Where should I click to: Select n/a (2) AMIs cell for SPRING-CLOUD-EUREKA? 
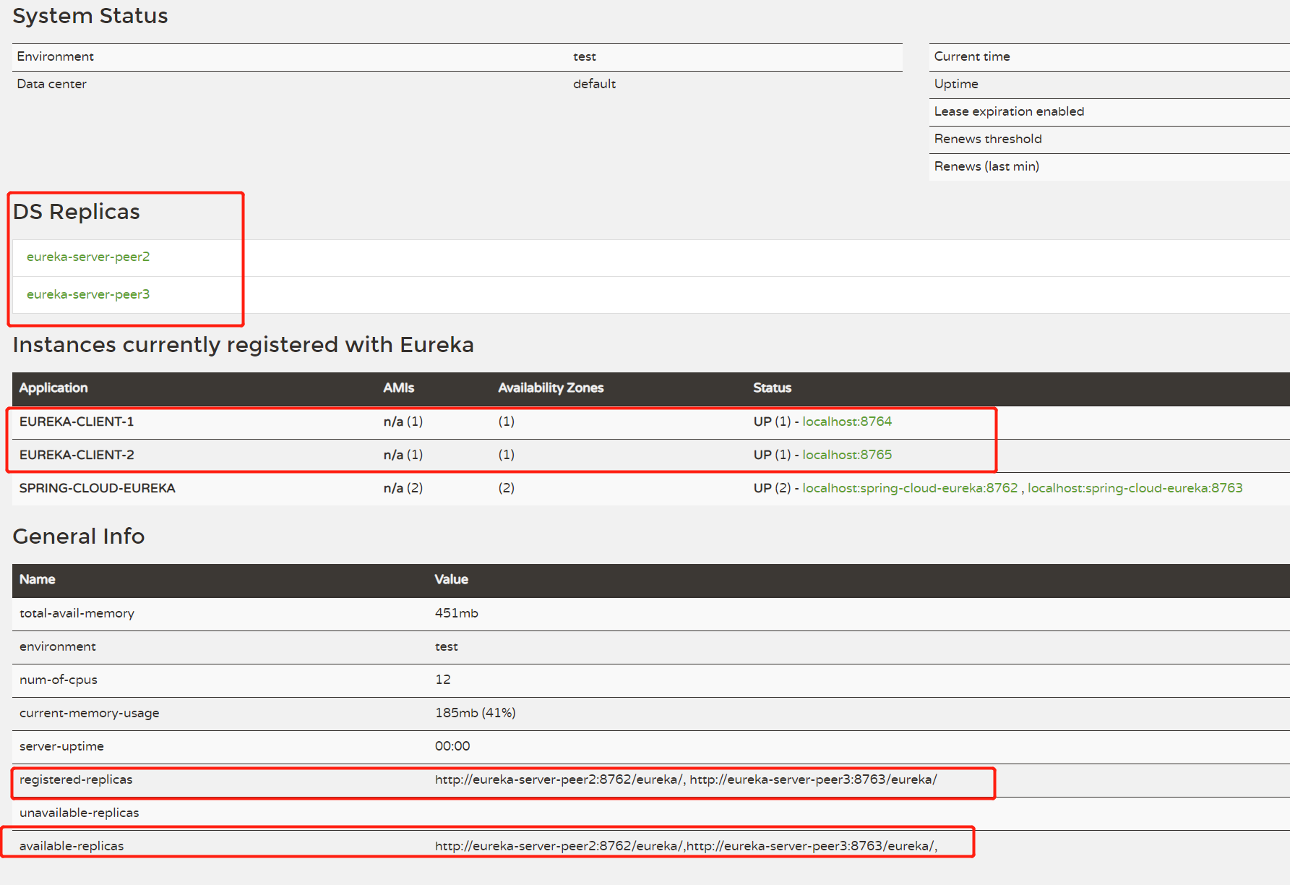pos(403,488)
